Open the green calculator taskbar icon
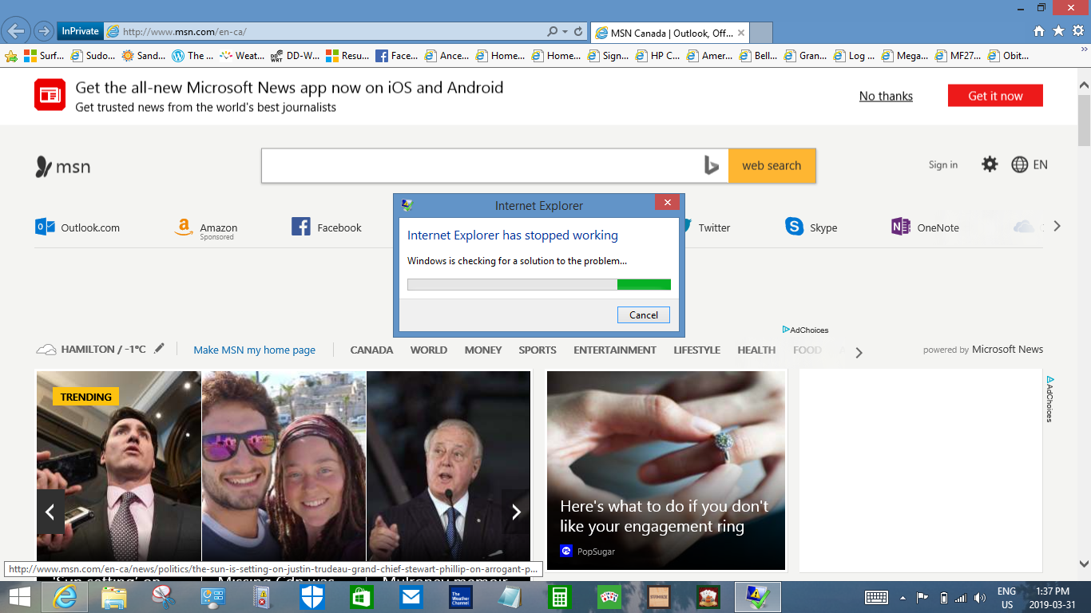 click(560, 597)
